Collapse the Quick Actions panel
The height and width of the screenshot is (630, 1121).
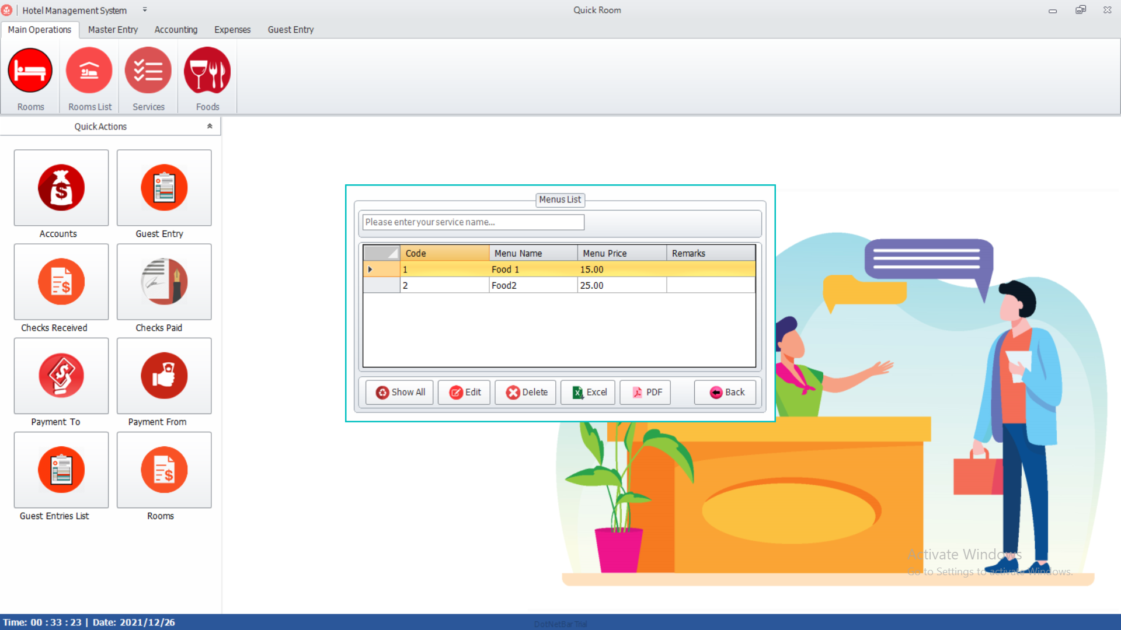(210, 126)
